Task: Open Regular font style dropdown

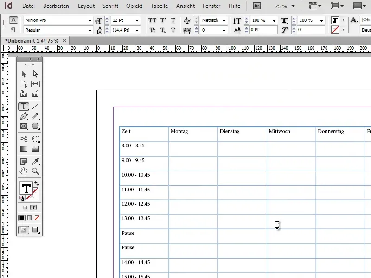Action: (x=90, y=30)
